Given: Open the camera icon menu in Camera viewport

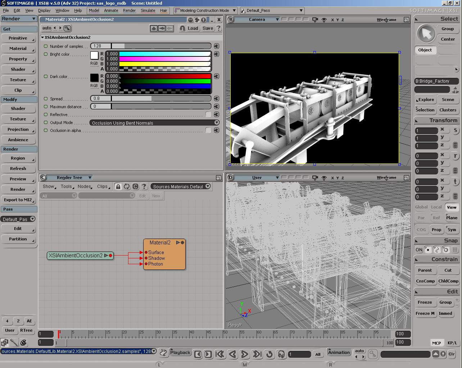Looking at the screenshot, I should coord(315,20).
